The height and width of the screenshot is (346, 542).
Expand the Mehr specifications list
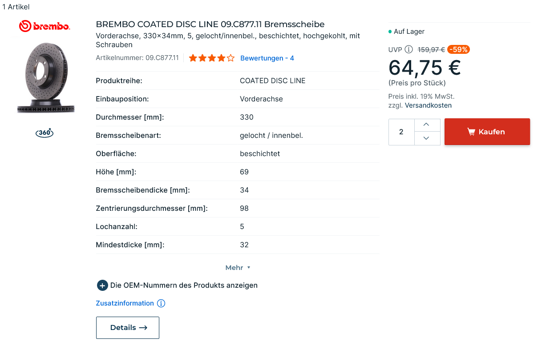point(238,268)
